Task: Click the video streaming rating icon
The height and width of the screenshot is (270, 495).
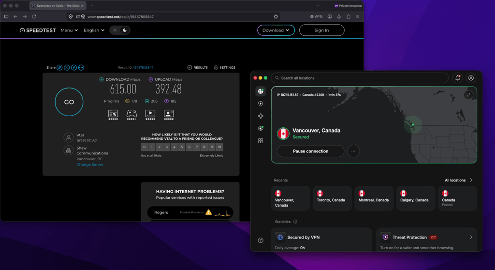Action: pos(150,115)
